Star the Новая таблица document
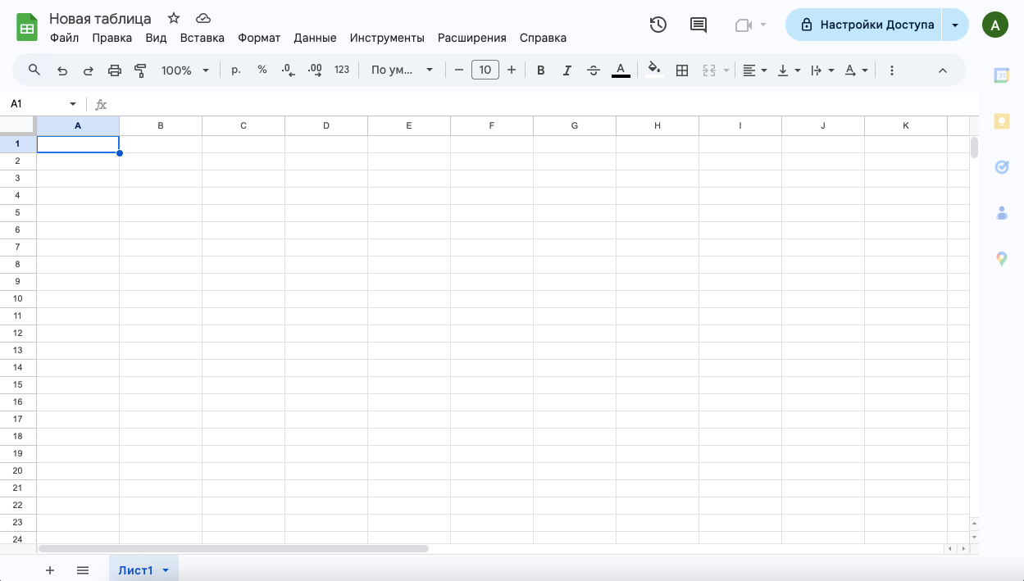Viewport: 1024px width, 581px height. 174,18
